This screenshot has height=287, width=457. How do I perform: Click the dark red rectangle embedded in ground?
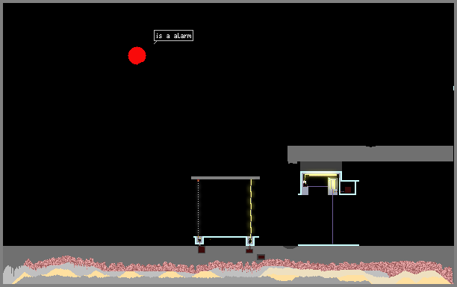click(261, 257)
